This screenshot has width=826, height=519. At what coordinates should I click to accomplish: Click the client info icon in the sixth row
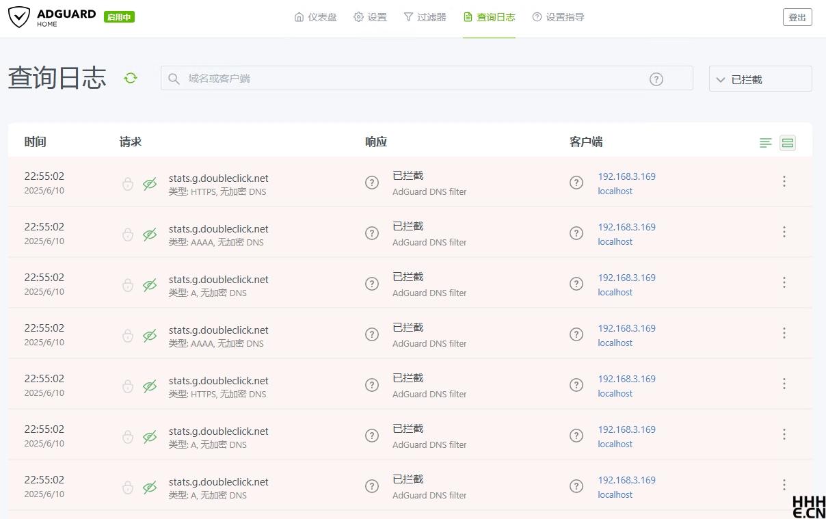tap(576, 436)
